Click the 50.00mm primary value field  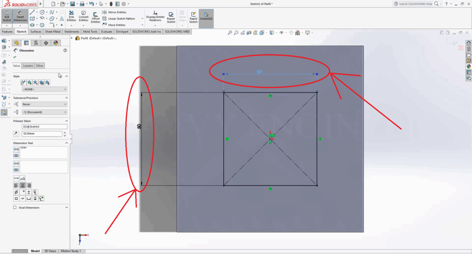click(x=41, y=134)
